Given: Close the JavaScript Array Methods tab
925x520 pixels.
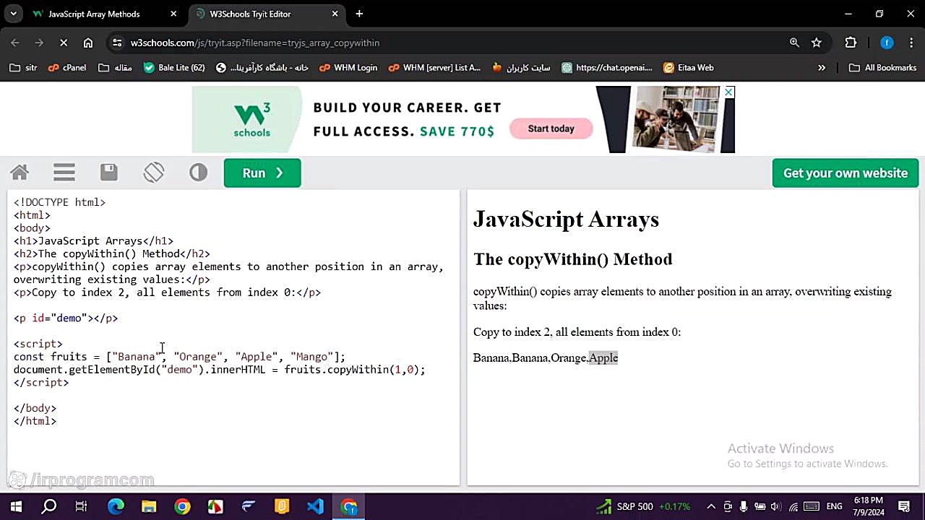Looking at the screenshot, I should (x=173, y=14).
